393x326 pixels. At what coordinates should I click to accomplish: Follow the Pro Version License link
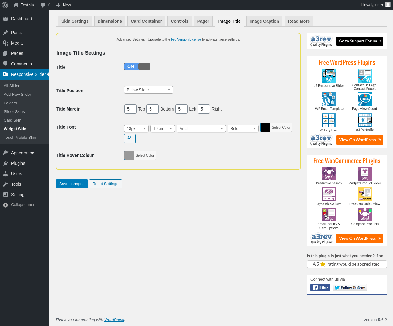click(x=186, y=39)
